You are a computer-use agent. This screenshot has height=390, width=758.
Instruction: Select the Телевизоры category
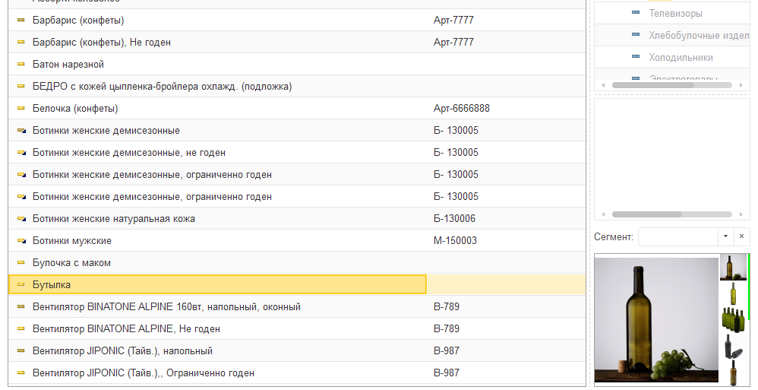[675, 13]
